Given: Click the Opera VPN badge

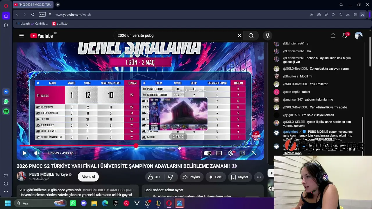Looking at the screenshot, I should pyautogui.click(x=42, y=15).
